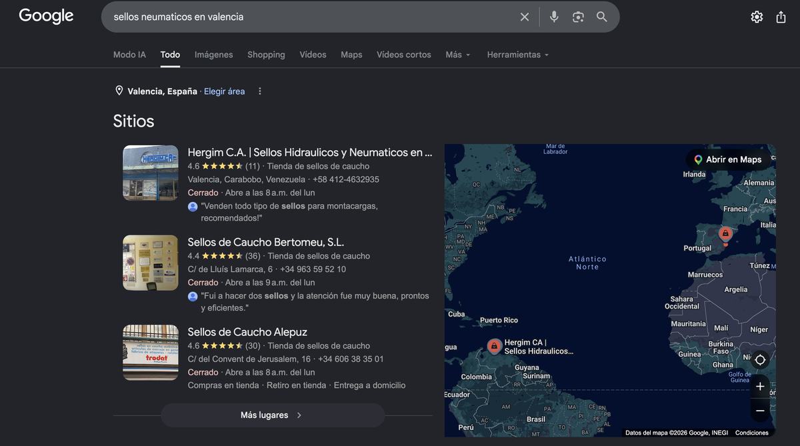800x446 pixels.
Task: Click the Sitios heading
Action: pos(133,121)
